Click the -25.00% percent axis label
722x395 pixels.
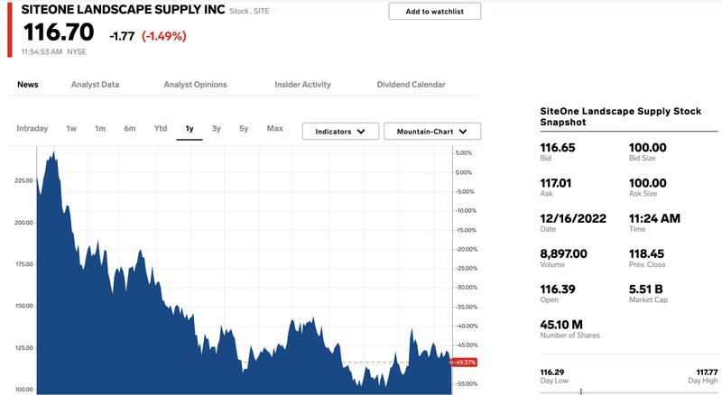pos(467,268)
